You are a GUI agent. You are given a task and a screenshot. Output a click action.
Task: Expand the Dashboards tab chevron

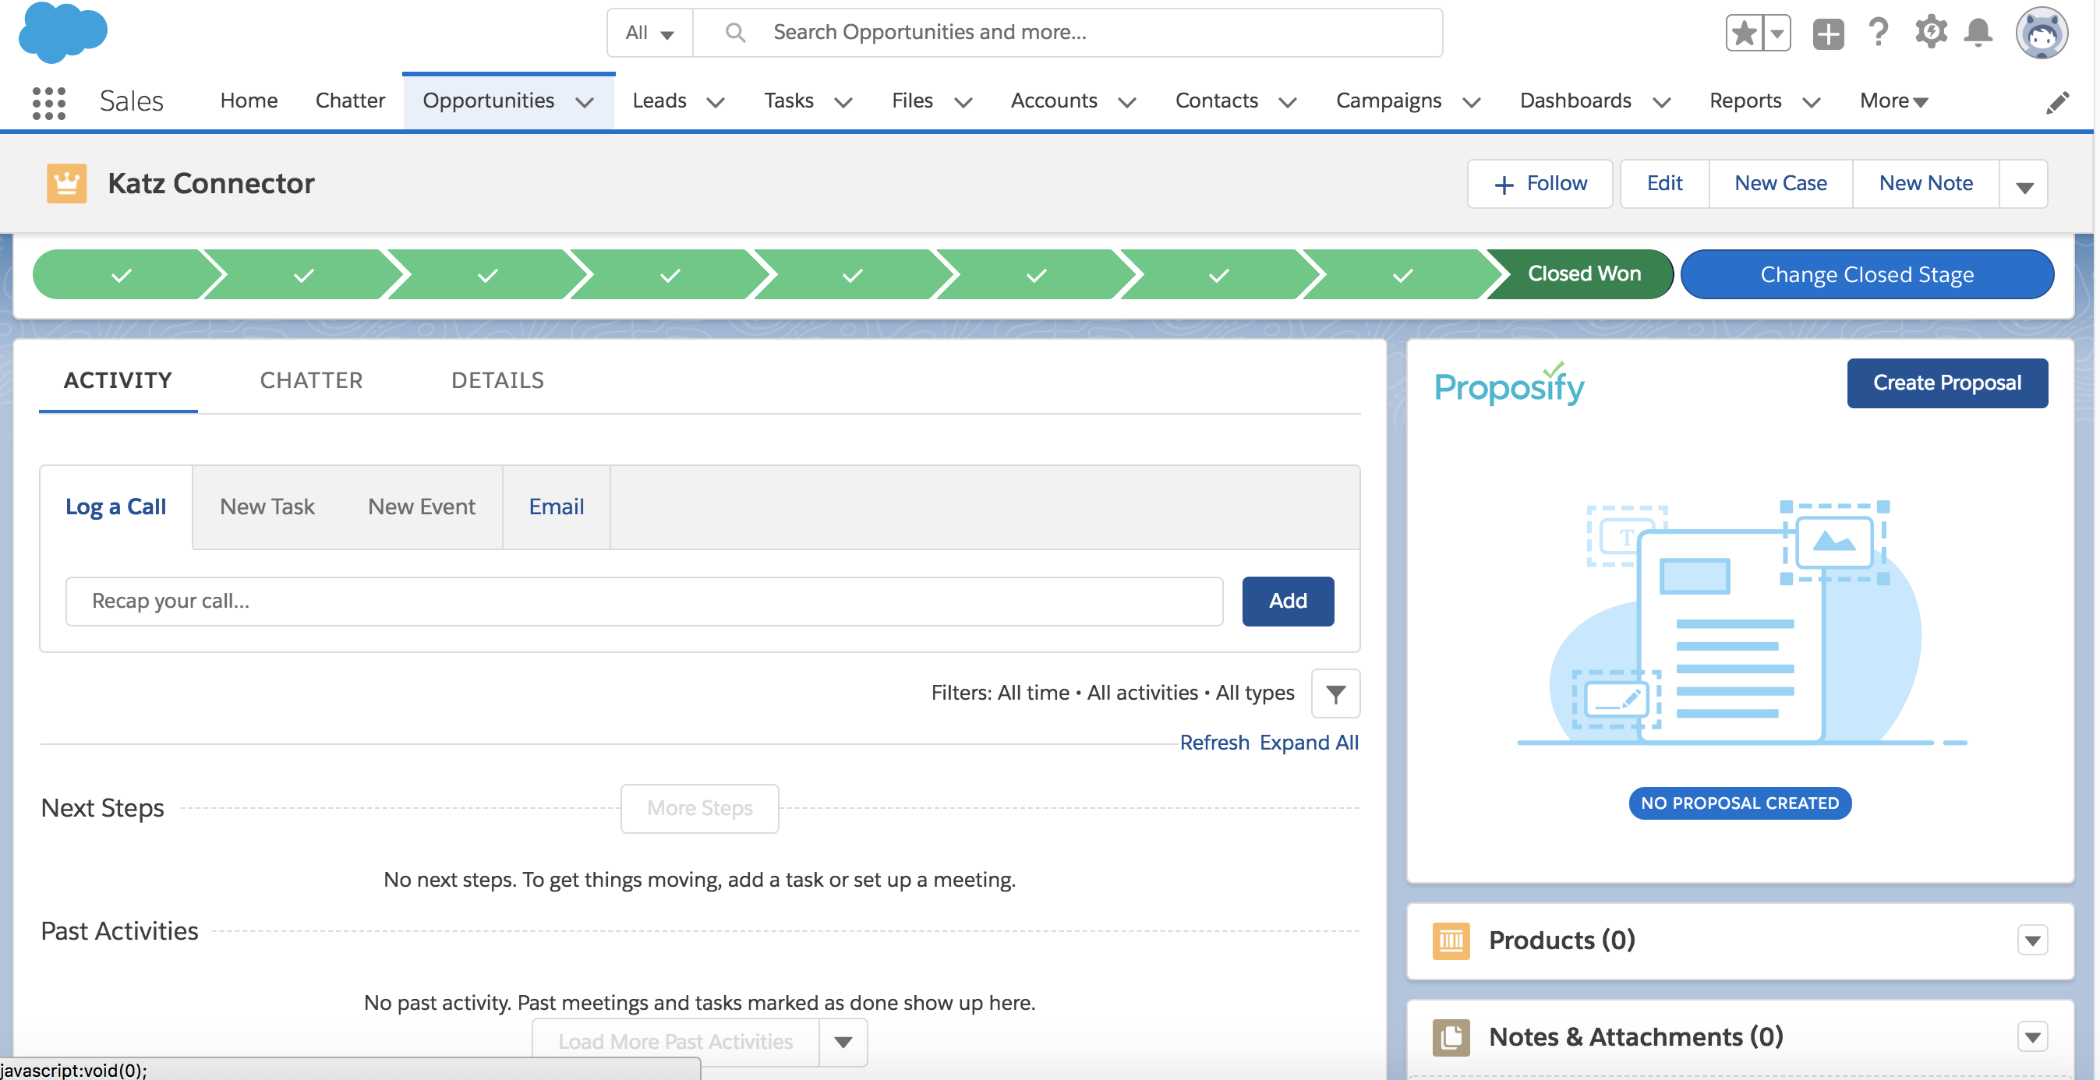pos(1661,102)
